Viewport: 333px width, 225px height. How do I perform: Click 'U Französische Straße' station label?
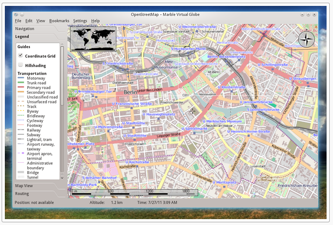click(132, 104)
